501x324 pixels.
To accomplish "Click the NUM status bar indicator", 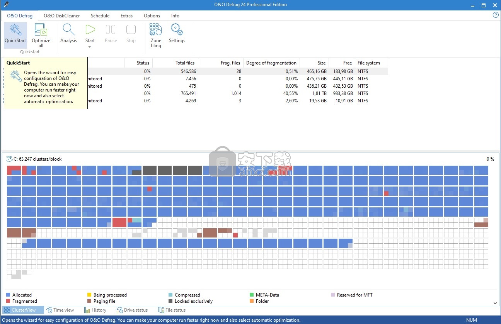I will click(472, 320).
